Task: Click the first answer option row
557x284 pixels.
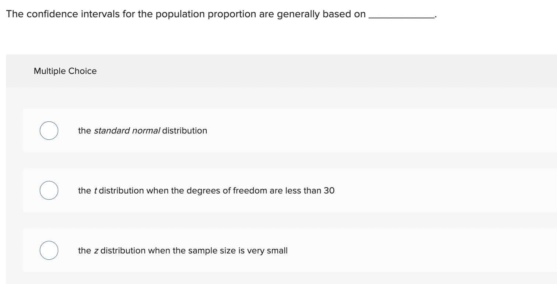Action: [258, 130]
